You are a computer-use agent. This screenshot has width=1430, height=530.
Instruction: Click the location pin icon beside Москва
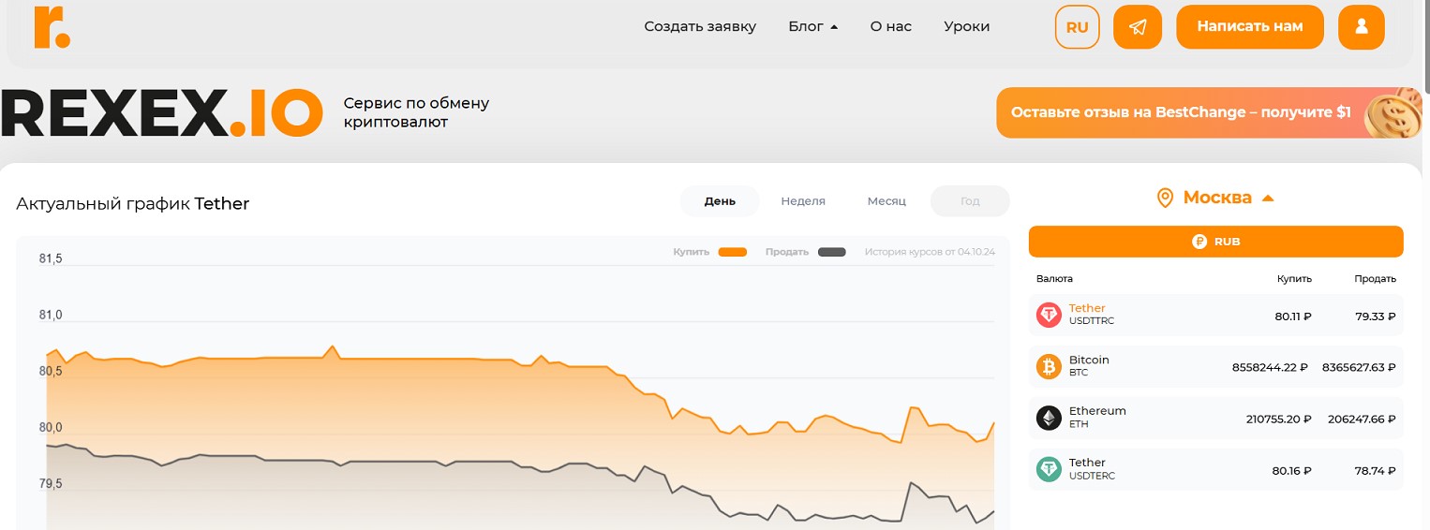click(1166, 198)
